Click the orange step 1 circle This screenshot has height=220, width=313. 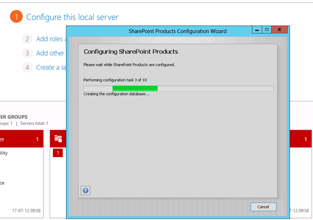click(x=16, y=16)
